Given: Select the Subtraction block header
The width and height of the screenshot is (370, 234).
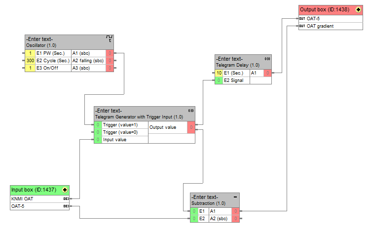Looking at the screenshot, I should [x=215, y=200].
